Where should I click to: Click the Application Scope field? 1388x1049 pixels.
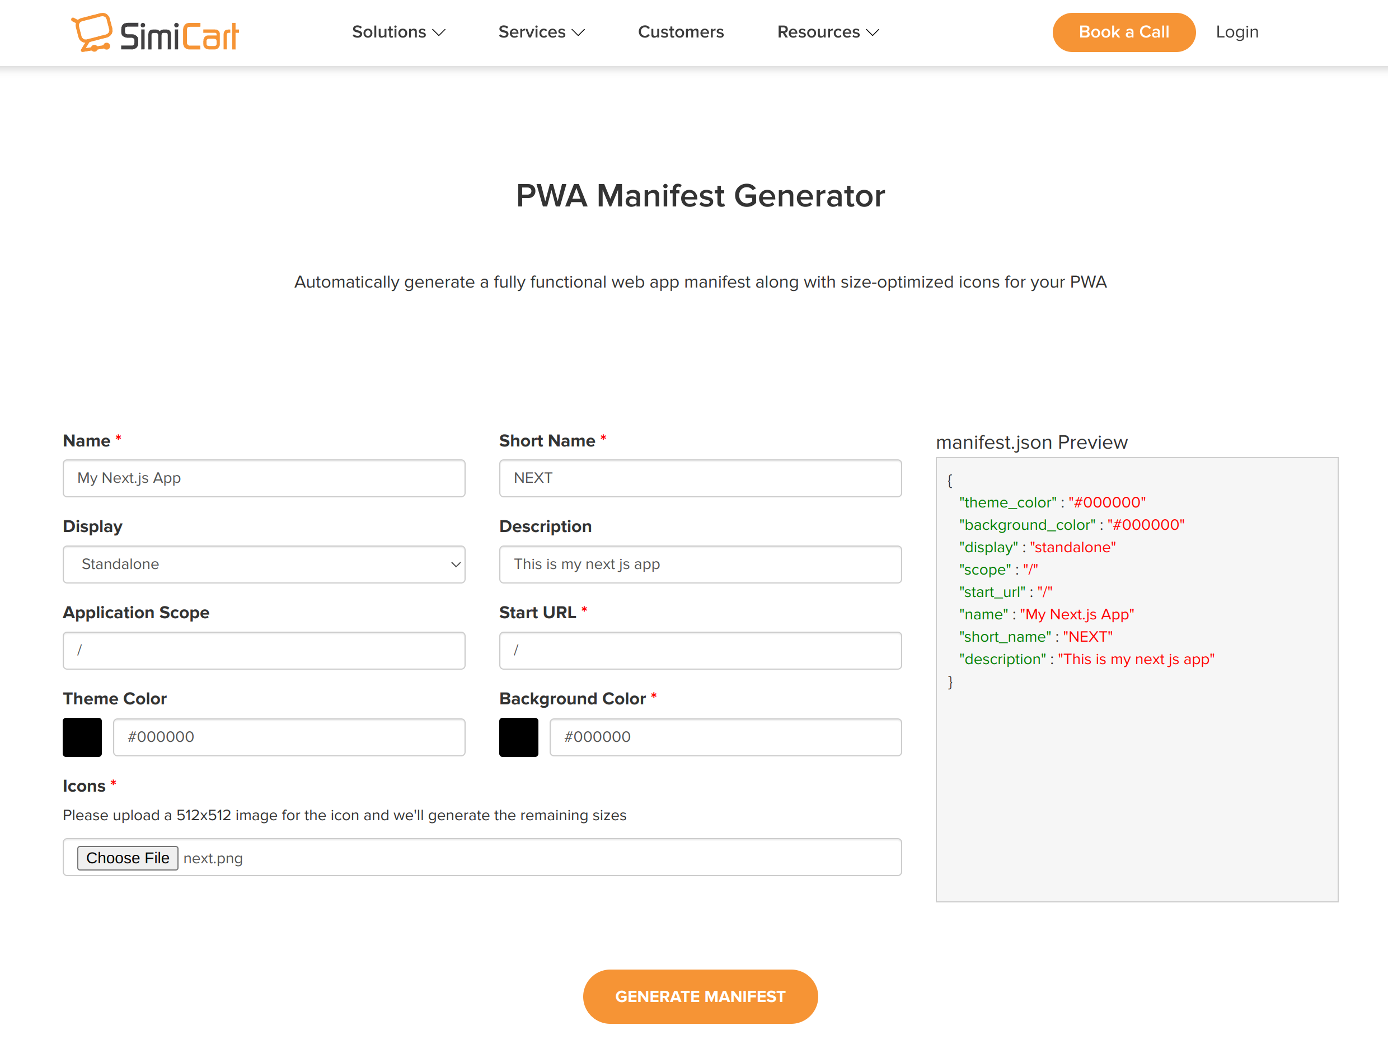coord(265,650)
